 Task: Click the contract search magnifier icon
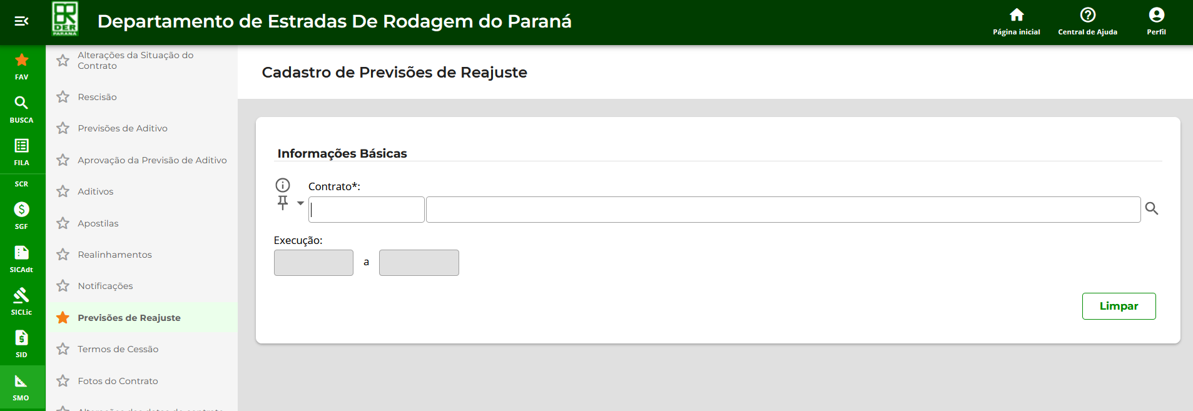(1151, 209)
